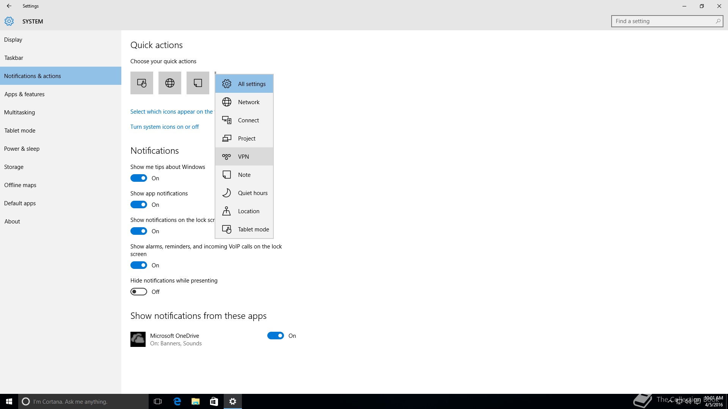Viewport: 728px width, 409px height.
Task: Open Select which icons appear on the taskbar link
Action: (x=172, y=112)
